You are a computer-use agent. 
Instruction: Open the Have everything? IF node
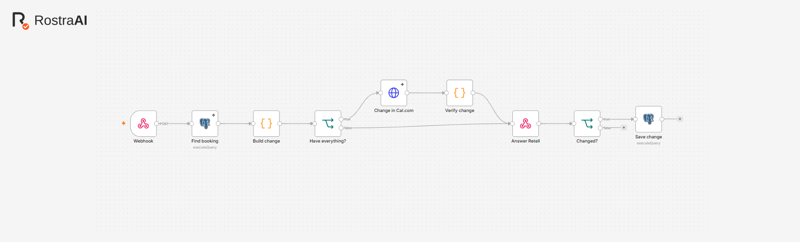coord(328,124)
